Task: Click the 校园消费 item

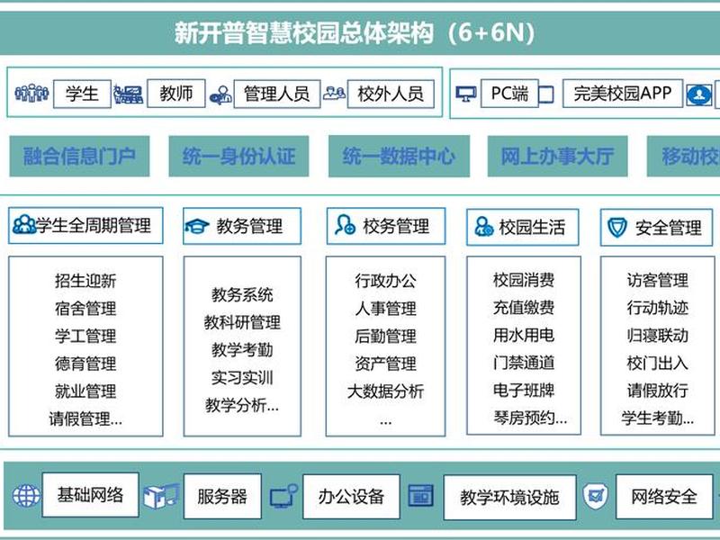Action: tap(524, 280)
